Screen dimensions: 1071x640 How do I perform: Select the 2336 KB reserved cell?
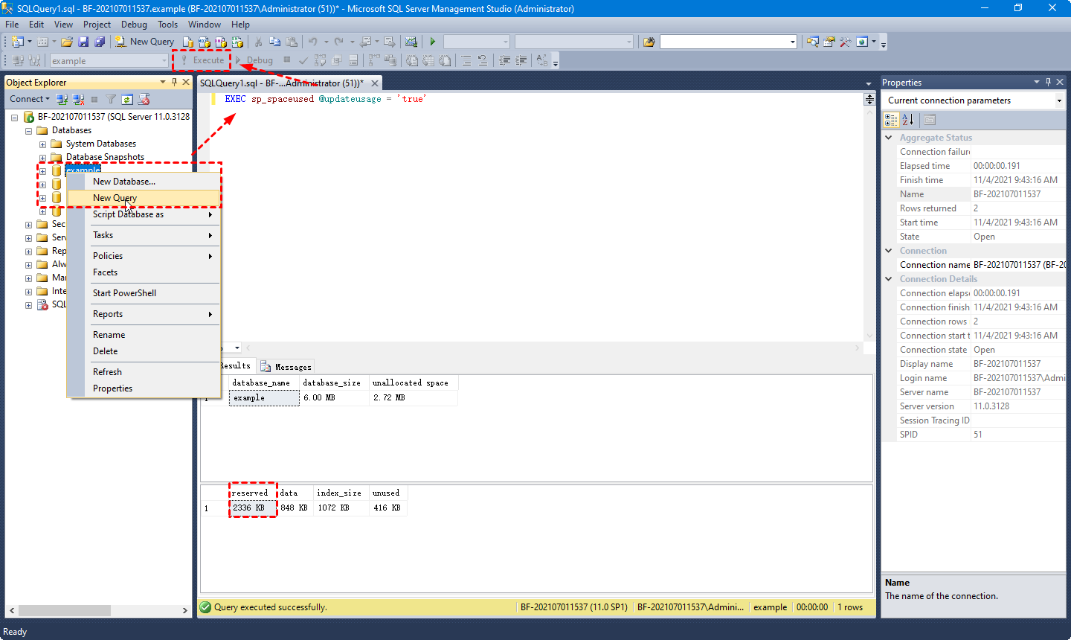(x=252, y=508)
